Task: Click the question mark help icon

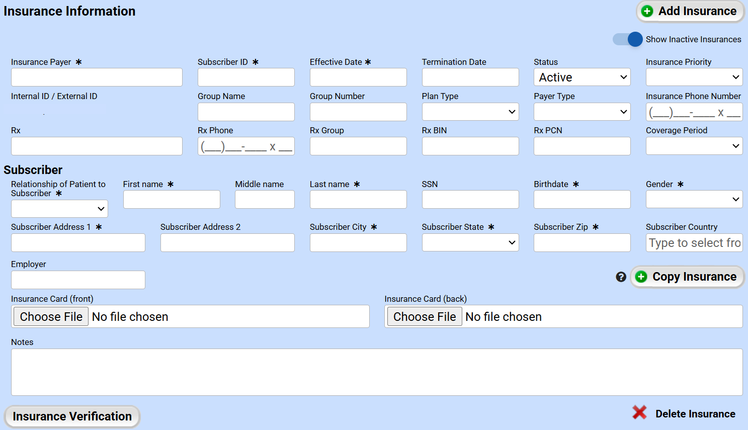Action: pos(621,277)
